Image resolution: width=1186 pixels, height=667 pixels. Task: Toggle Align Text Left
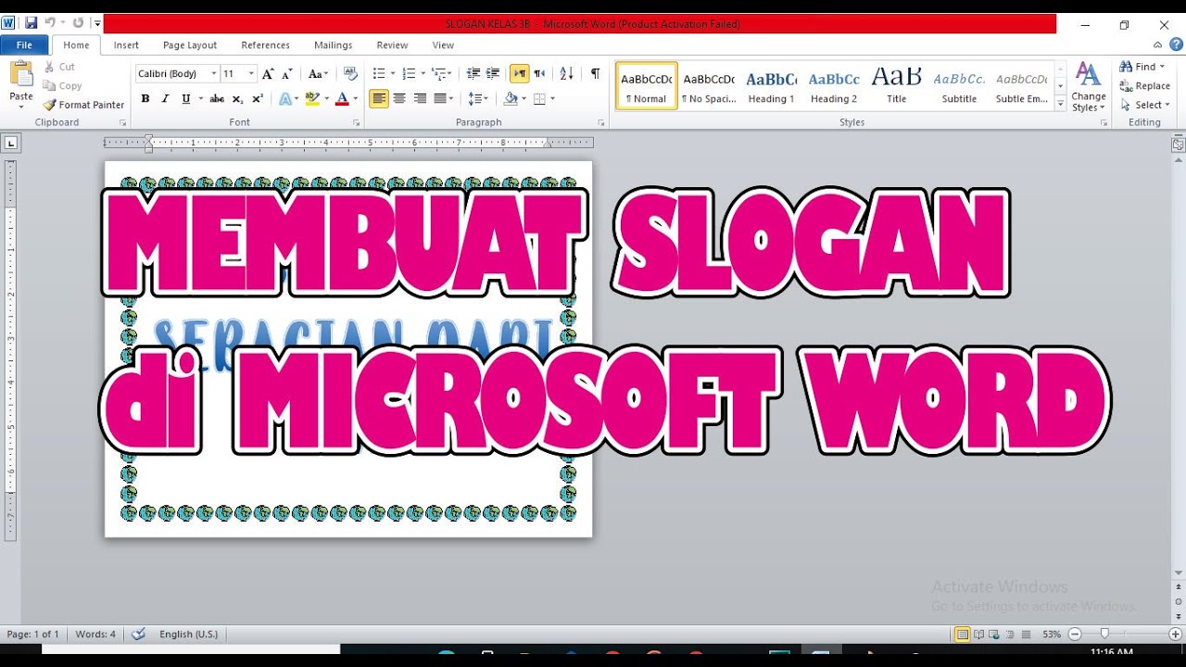379,98
